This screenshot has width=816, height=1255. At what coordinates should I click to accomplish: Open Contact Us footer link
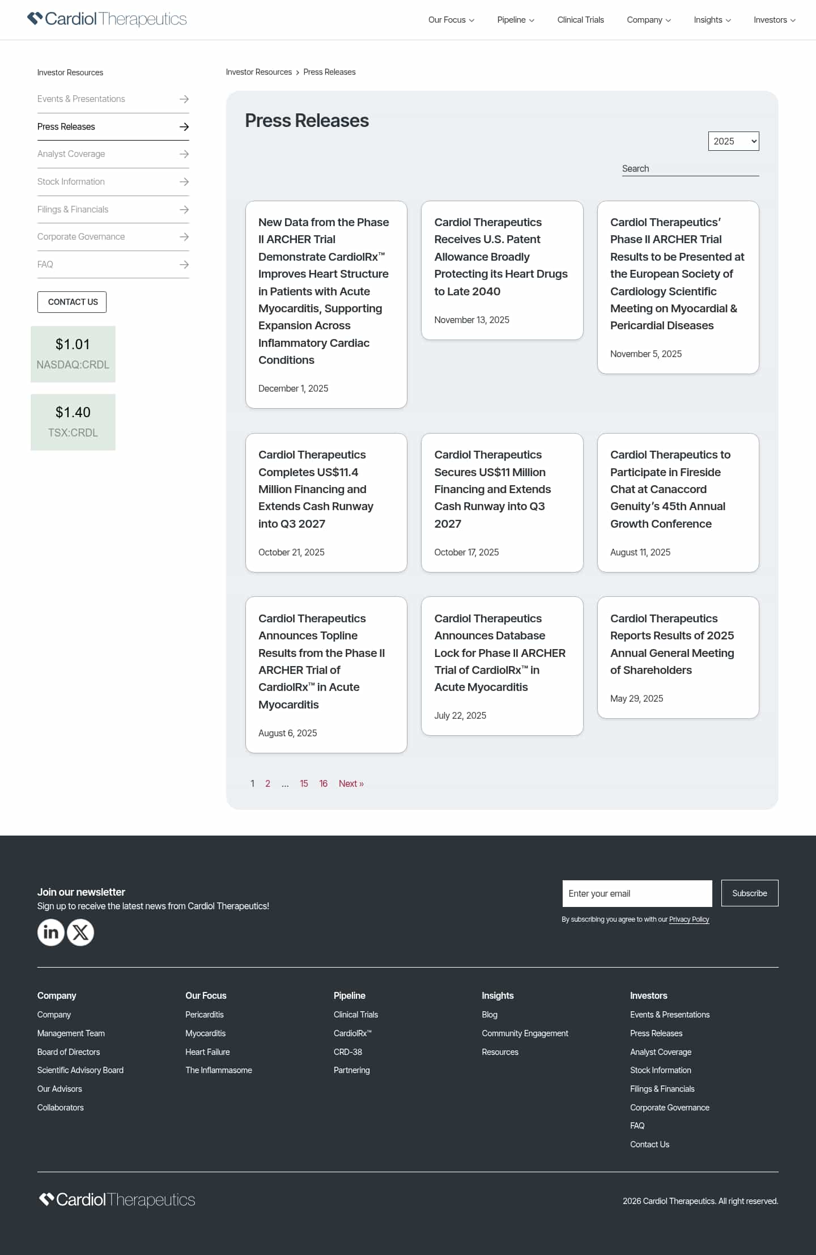pyautogui.click(x=649, y=1144)
